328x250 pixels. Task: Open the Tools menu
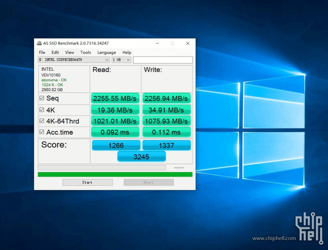tap(86, 52)
